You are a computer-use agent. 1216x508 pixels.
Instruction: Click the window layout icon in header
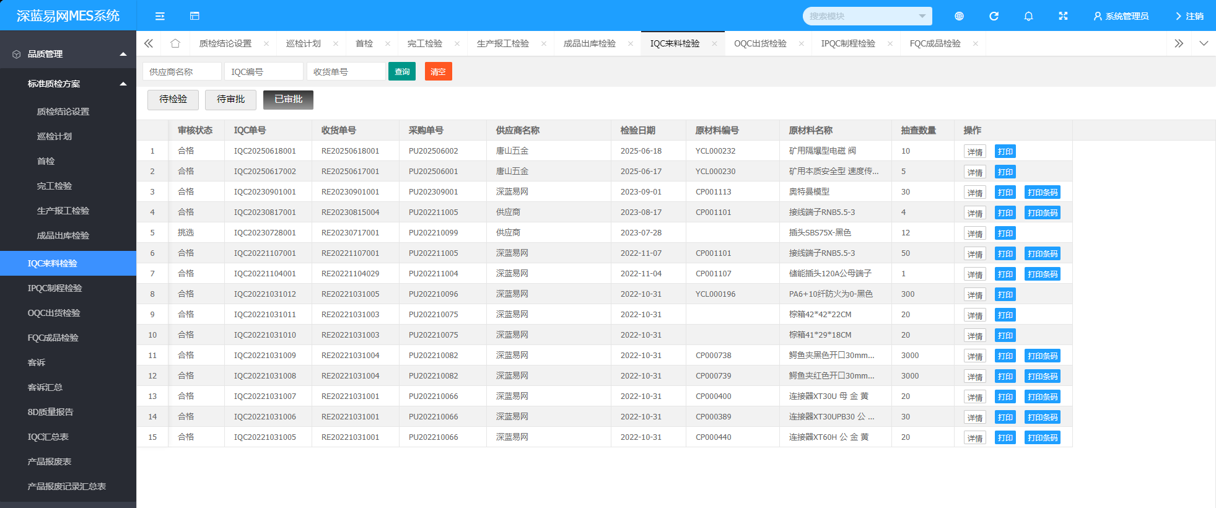click(195, 16)
